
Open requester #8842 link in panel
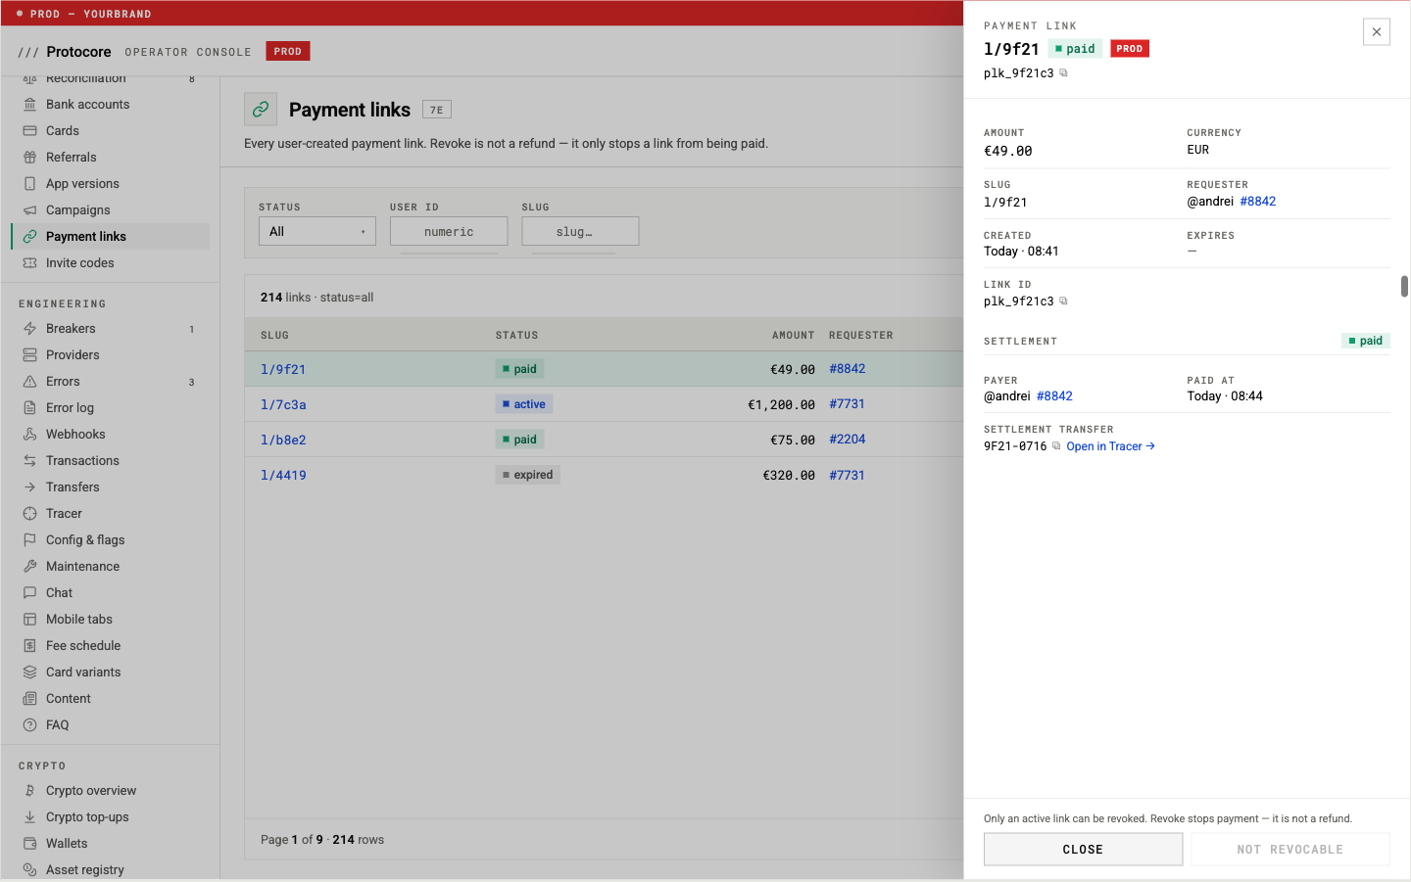click(1258, 202)
